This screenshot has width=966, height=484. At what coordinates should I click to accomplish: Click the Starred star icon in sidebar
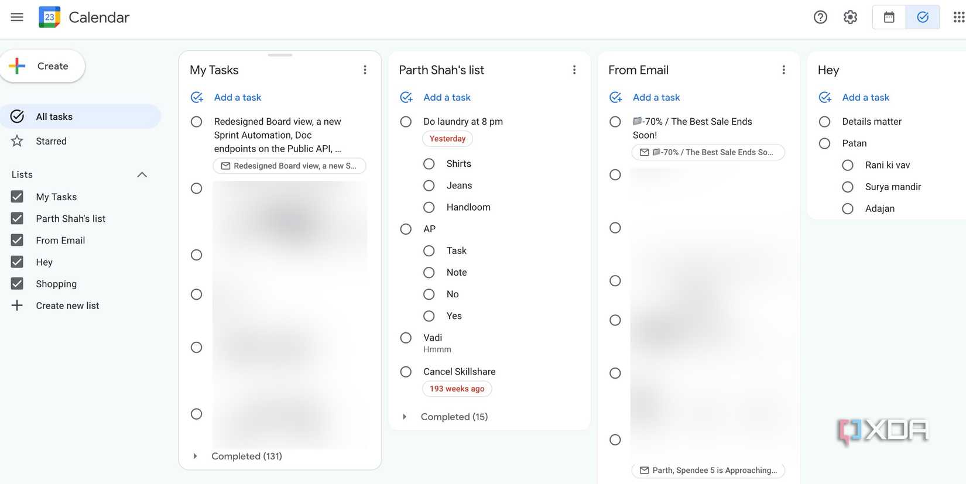click(17, 141)
